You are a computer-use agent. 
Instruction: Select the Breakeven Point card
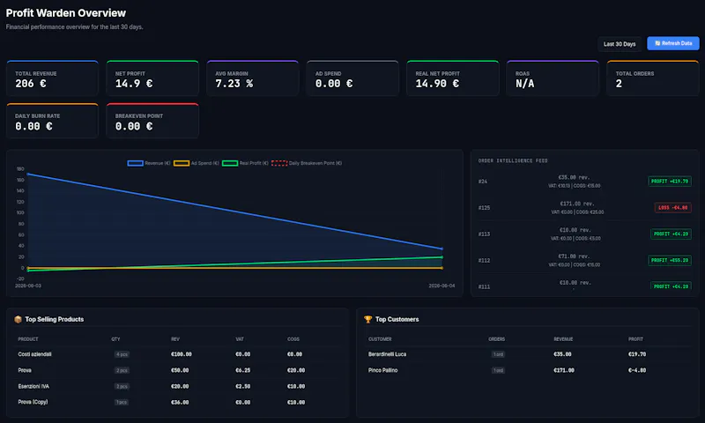152,121
